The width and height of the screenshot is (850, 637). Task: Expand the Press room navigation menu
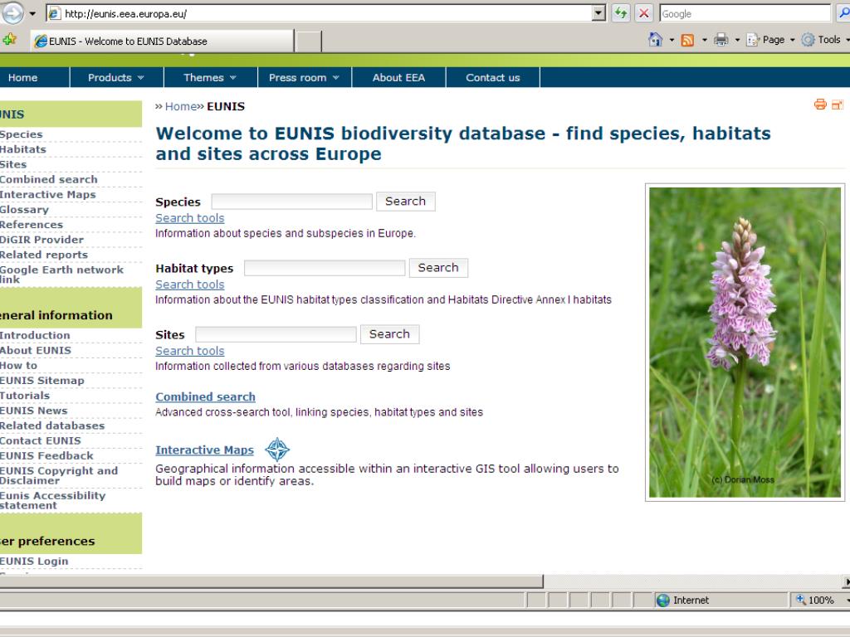coord(304,77)
